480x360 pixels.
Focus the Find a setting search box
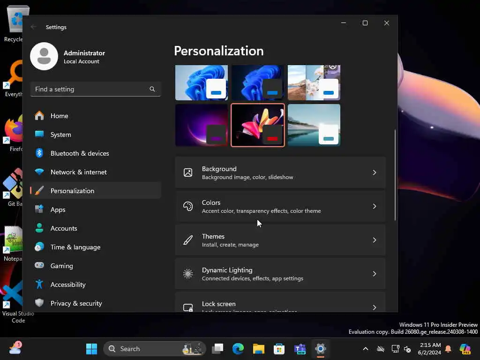coord(96,89)
